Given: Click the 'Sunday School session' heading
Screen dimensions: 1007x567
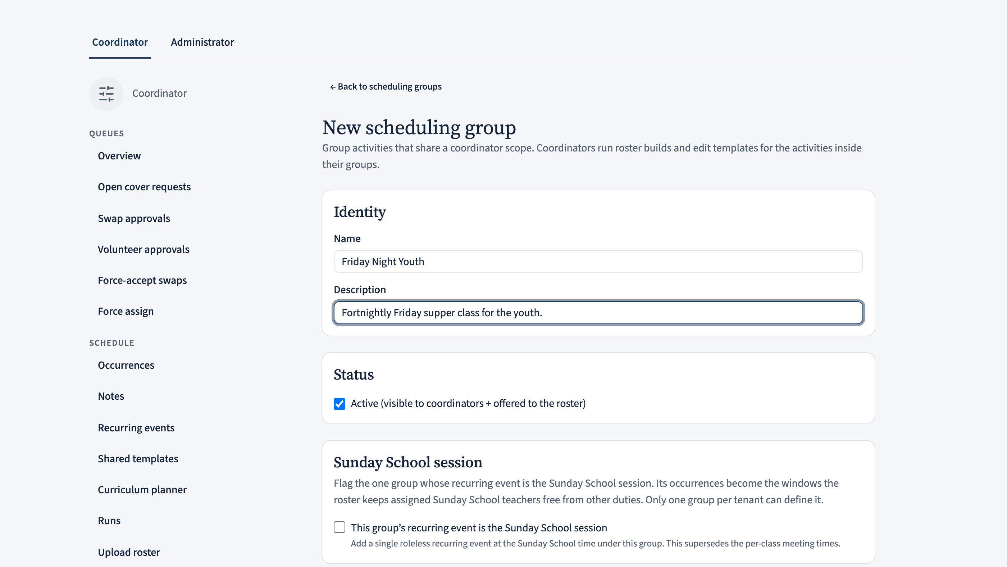Looking at the screenshot, I should click(x=408, y=462).
